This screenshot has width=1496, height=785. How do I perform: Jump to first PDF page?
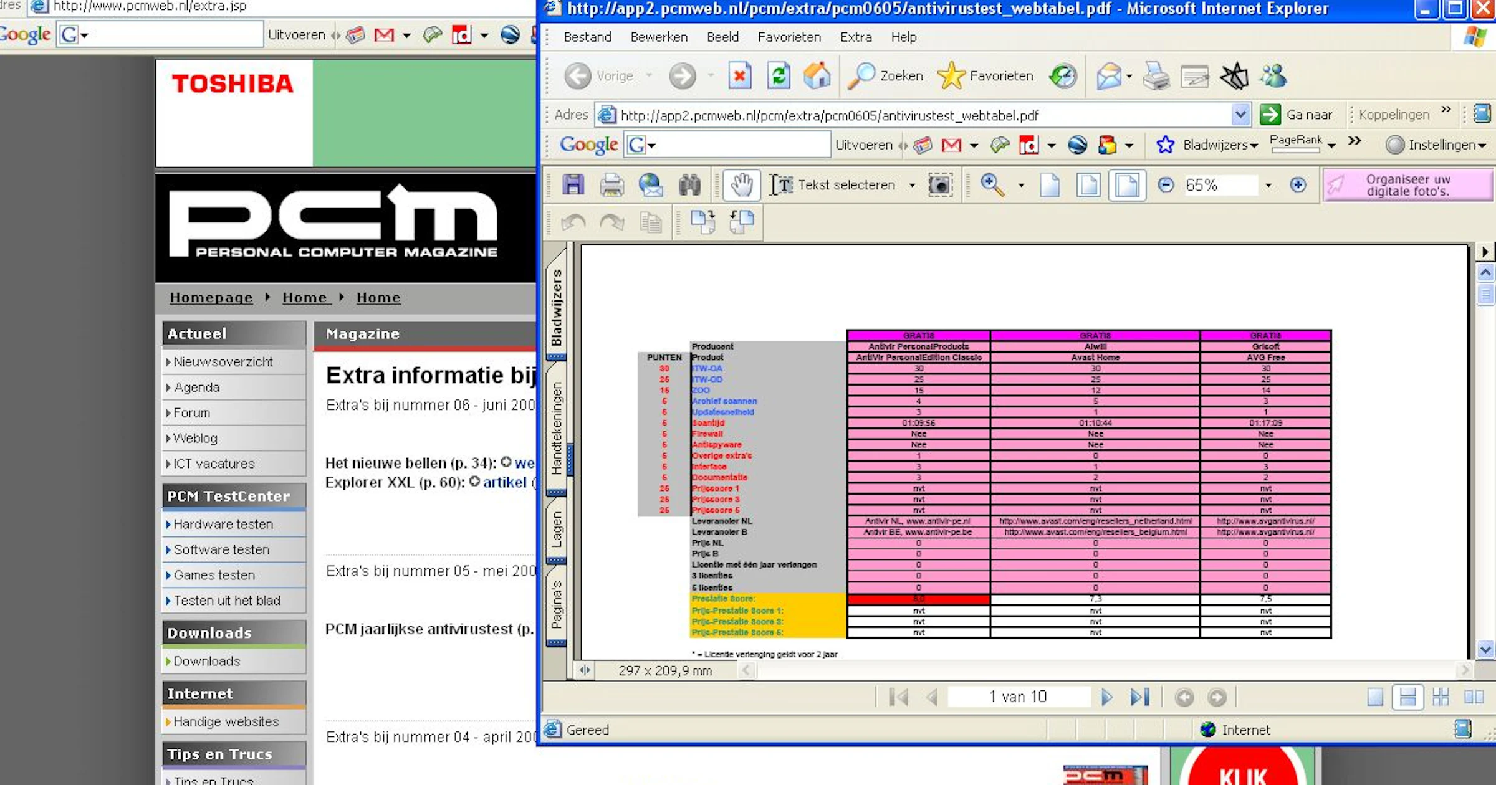click(x=898, y=697)
